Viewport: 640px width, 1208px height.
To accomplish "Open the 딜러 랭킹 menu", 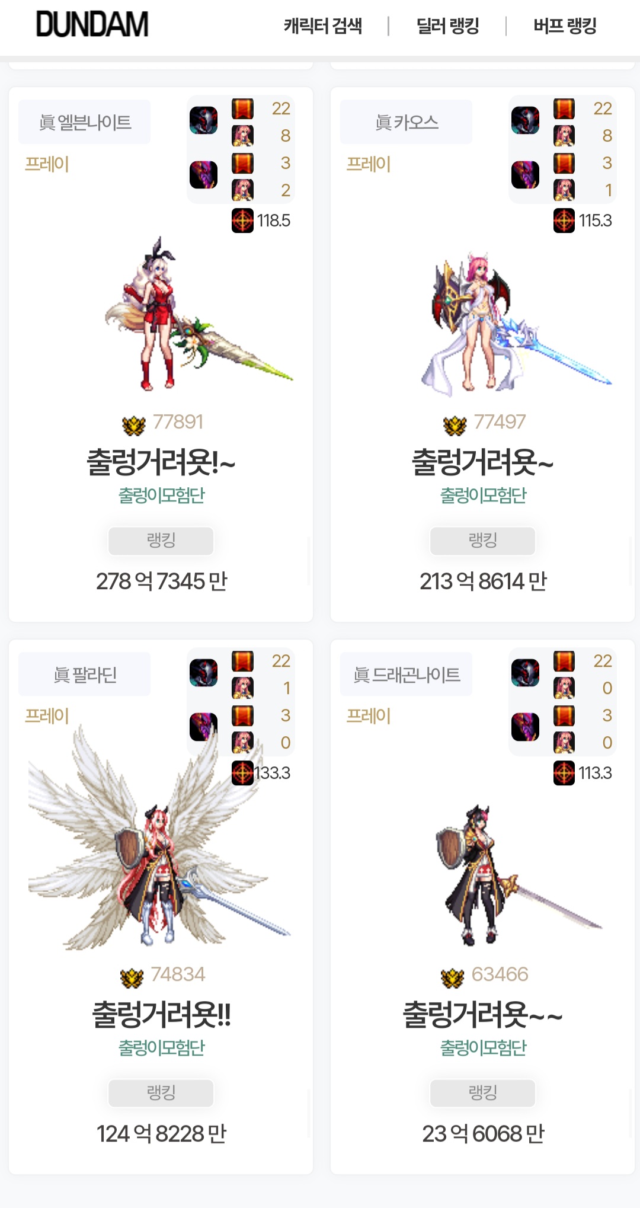I will (x=448, y=26).
